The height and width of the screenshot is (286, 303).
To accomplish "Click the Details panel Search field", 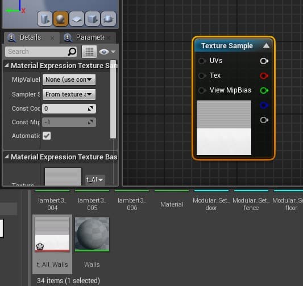I will (41, 52).
